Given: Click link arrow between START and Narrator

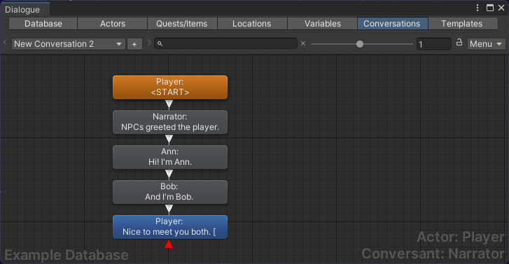Looking at the screenshot, I should tap(169, 104).
